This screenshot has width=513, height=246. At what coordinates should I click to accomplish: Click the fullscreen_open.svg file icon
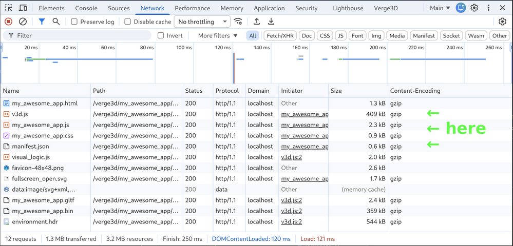pyautogui.click(x=6, y=179)
